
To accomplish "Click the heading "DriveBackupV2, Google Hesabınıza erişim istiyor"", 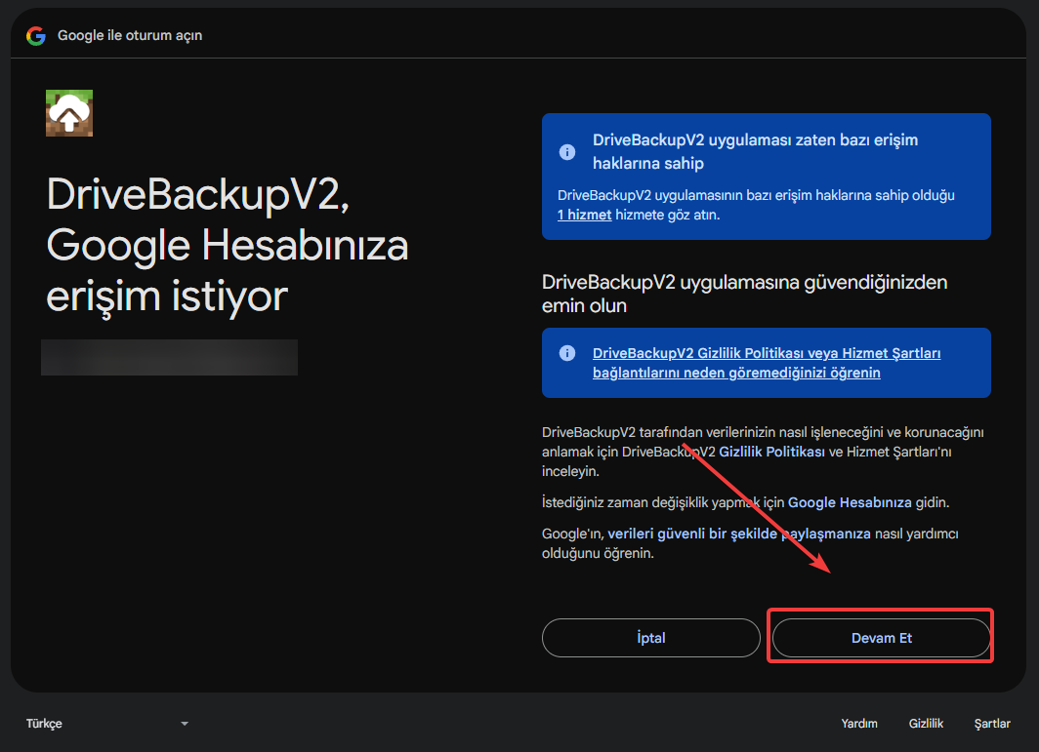I will pyautogui.click(x=228, y=245).
